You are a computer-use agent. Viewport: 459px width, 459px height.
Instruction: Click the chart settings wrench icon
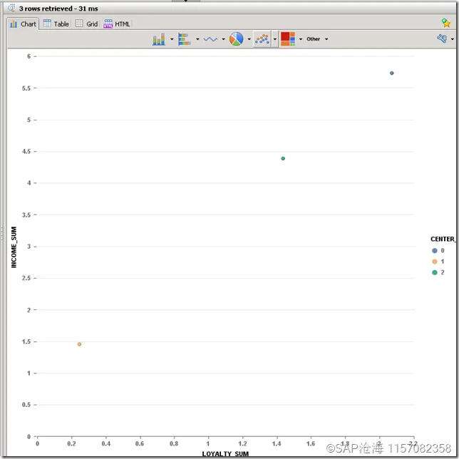tap(442, 38)
